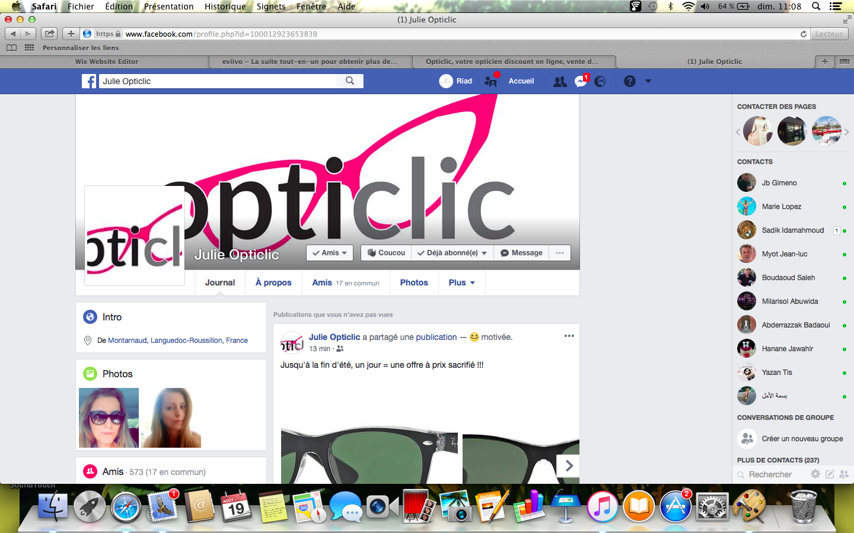The width and height of the screenshot is (854, 533).
Task: Open the chat settings gear icon
Action: point(815,474)
